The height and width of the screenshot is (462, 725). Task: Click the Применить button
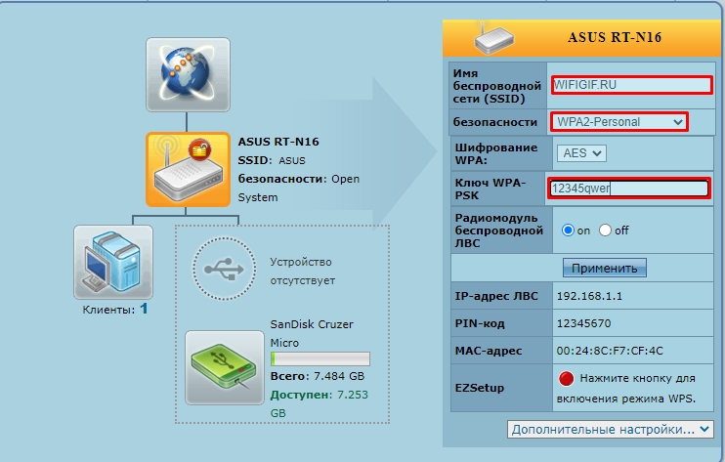604,268
